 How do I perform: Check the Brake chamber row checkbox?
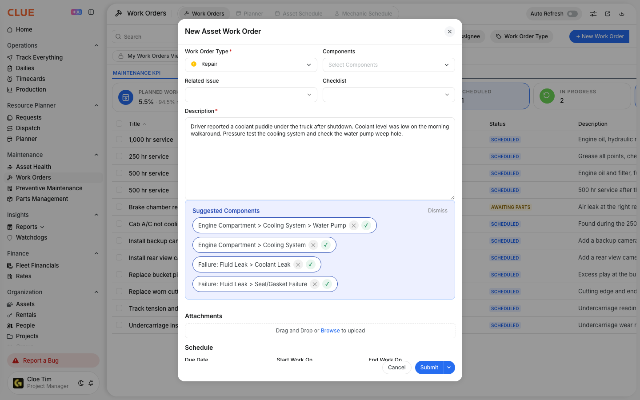pyautogui.click(x=119, y=207)
